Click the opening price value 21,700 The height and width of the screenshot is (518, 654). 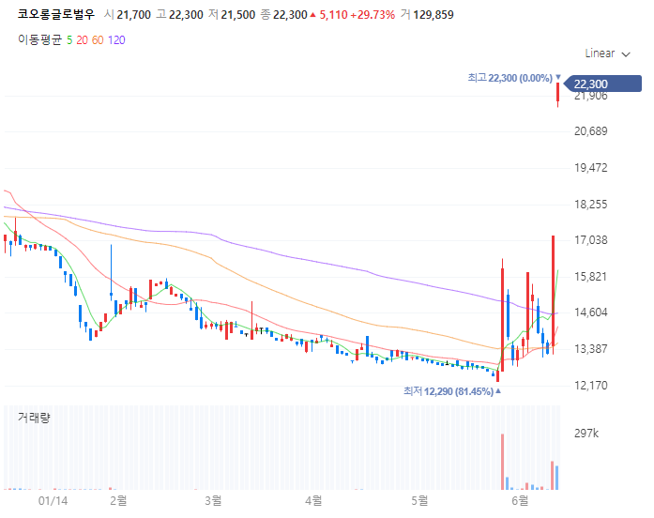[x=133, y=15]
